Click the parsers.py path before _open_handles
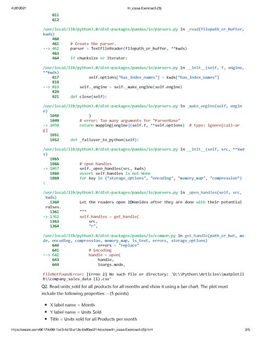Image resolution: width=261 pixels, height=338 pixels. pos(111,192)
